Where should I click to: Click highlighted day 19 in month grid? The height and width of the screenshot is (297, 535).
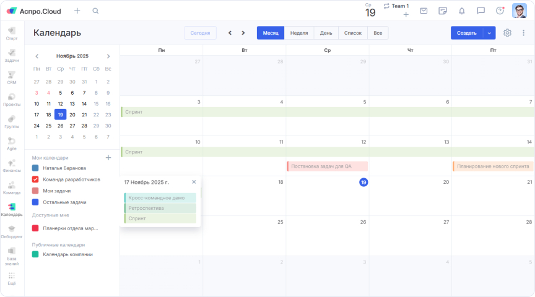(x=363, y=182)
